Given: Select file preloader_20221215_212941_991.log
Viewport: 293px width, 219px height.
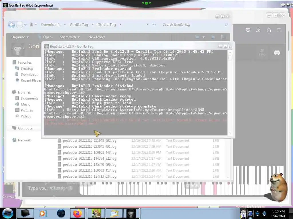Looking at the screenshot, I should pos(87,147).
